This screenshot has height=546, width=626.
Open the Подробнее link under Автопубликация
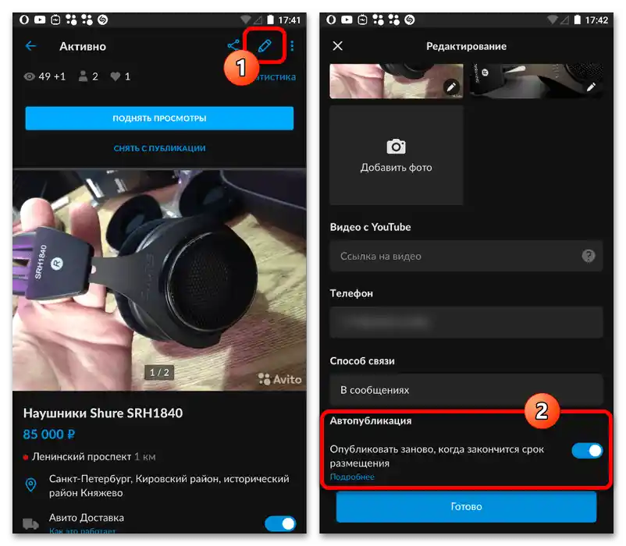[352, 477]
